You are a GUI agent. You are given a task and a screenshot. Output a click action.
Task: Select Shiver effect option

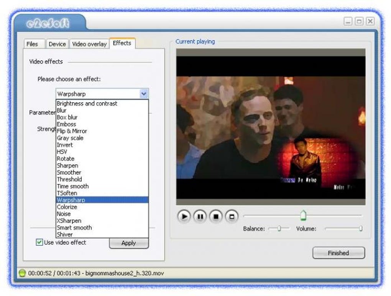pos(102,235)
